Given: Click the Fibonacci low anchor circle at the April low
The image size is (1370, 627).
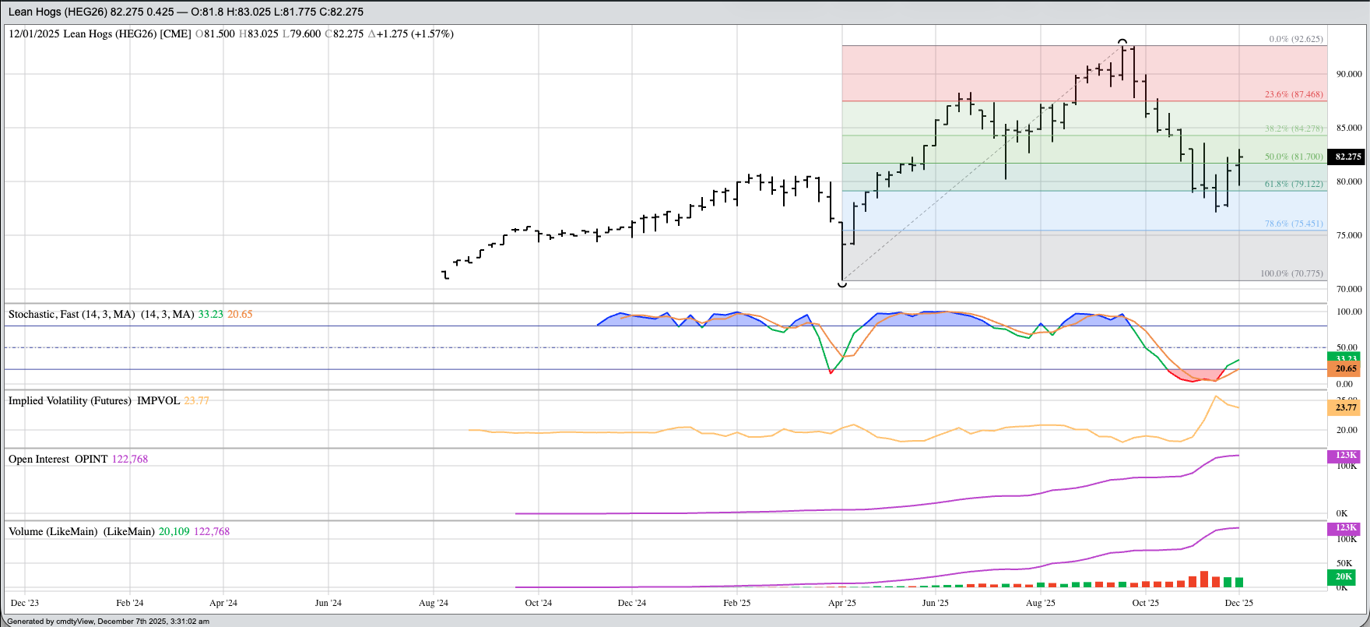Looking at the screenshot, I should point(842,284).
